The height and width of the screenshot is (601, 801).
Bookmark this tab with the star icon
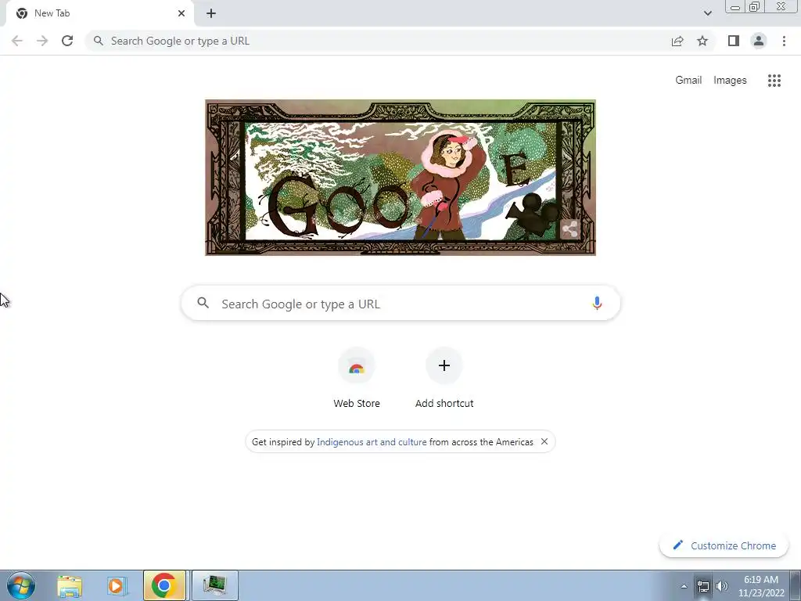tap(702, 41)
